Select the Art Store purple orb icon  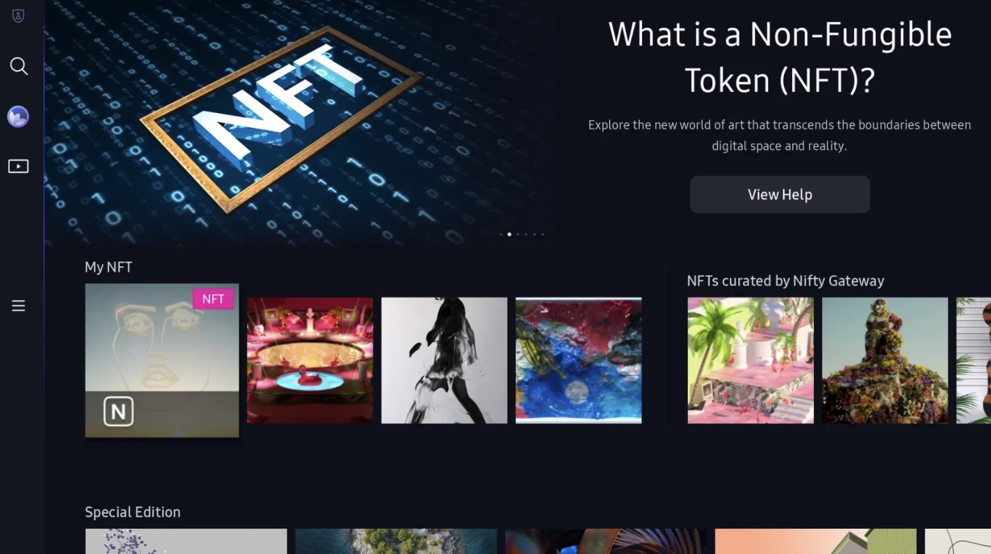(18, 116)
